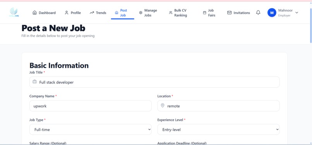Viewport: 312px width, 145px height.
Task: Click the Manage Jobs gear icon
Action: (x=141, y=13)
